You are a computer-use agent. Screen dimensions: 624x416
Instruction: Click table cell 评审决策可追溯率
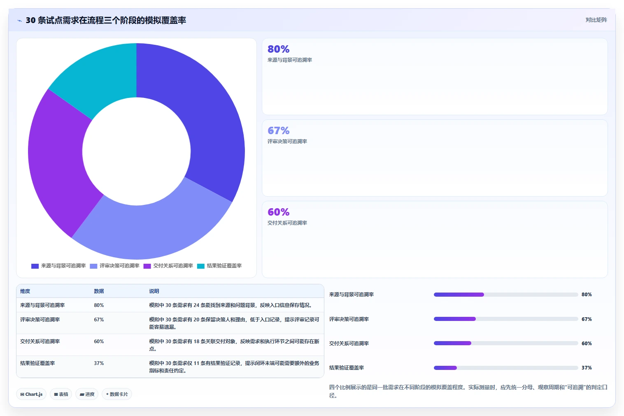coord(40,320)
